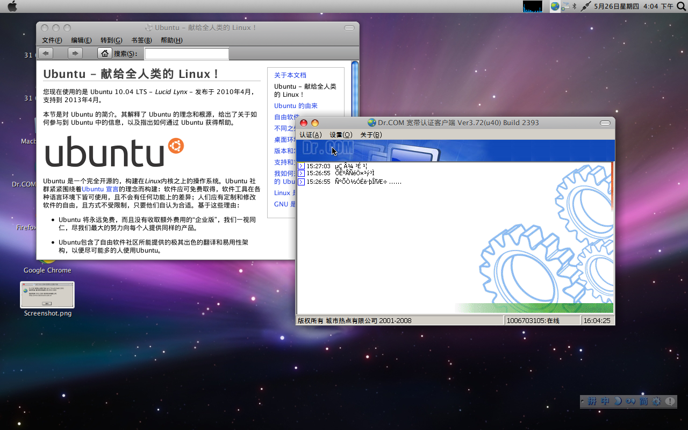Open input method settings gear

(x=656, y=401)
